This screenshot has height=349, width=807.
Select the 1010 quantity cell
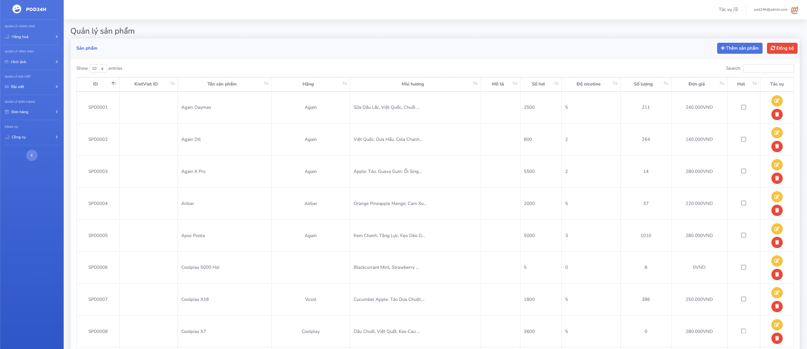coord(646,235)
